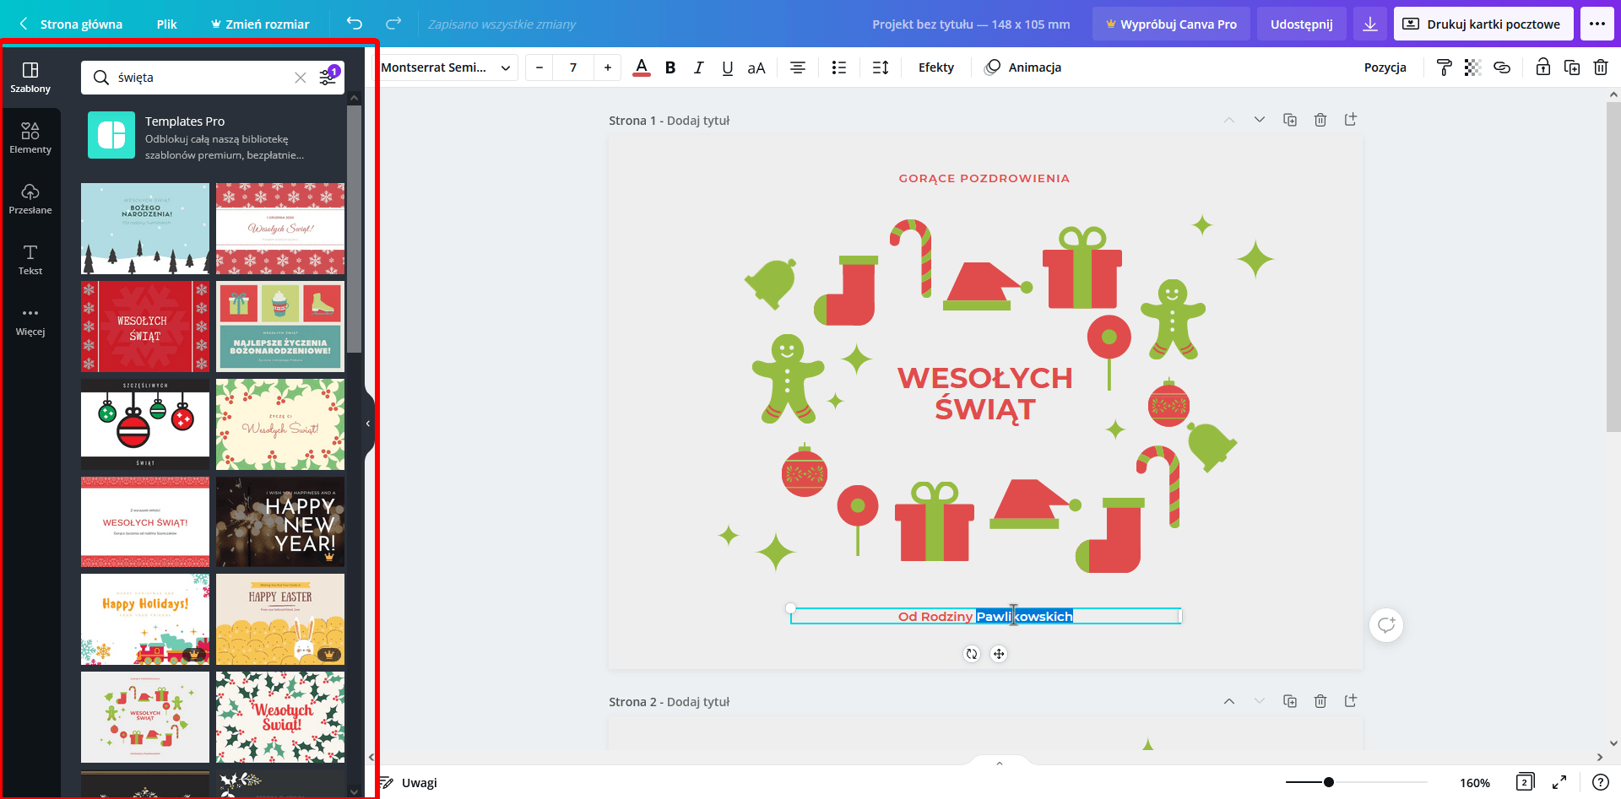
Task: Open the Animacja panel
Action: pyautogui.click(x=1023, y=67)
